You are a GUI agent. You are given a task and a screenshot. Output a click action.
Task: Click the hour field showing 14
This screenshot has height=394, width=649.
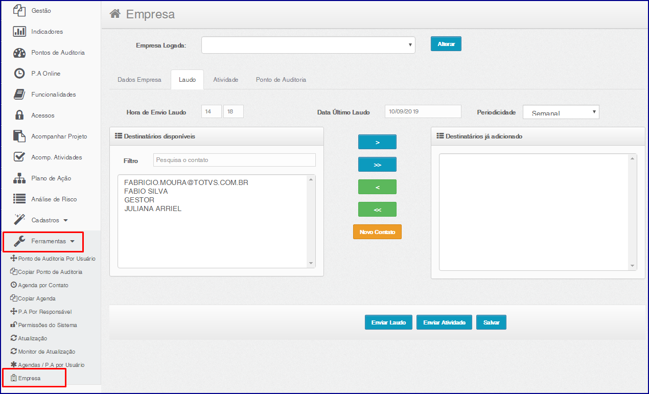coord(211,111)
